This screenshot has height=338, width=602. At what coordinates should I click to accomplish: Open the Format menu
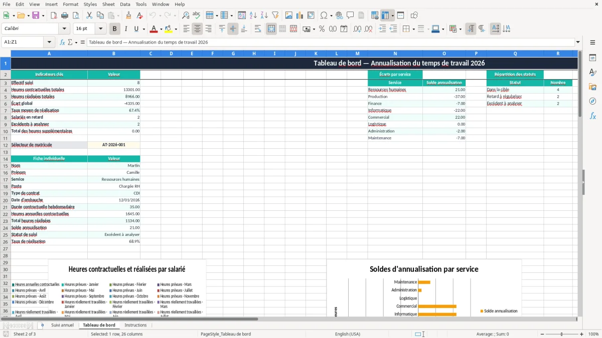coord(70,4)
